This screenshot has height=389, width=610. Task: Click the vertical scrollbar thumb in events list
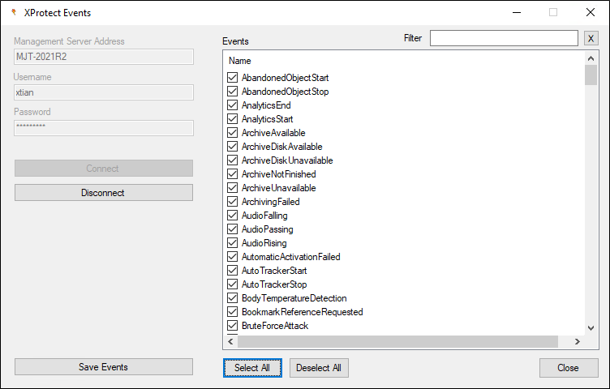point(591,75)
